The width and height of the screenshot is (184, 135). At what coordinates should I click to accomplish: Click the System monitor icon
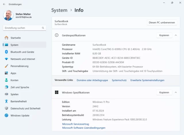point(6,45)
